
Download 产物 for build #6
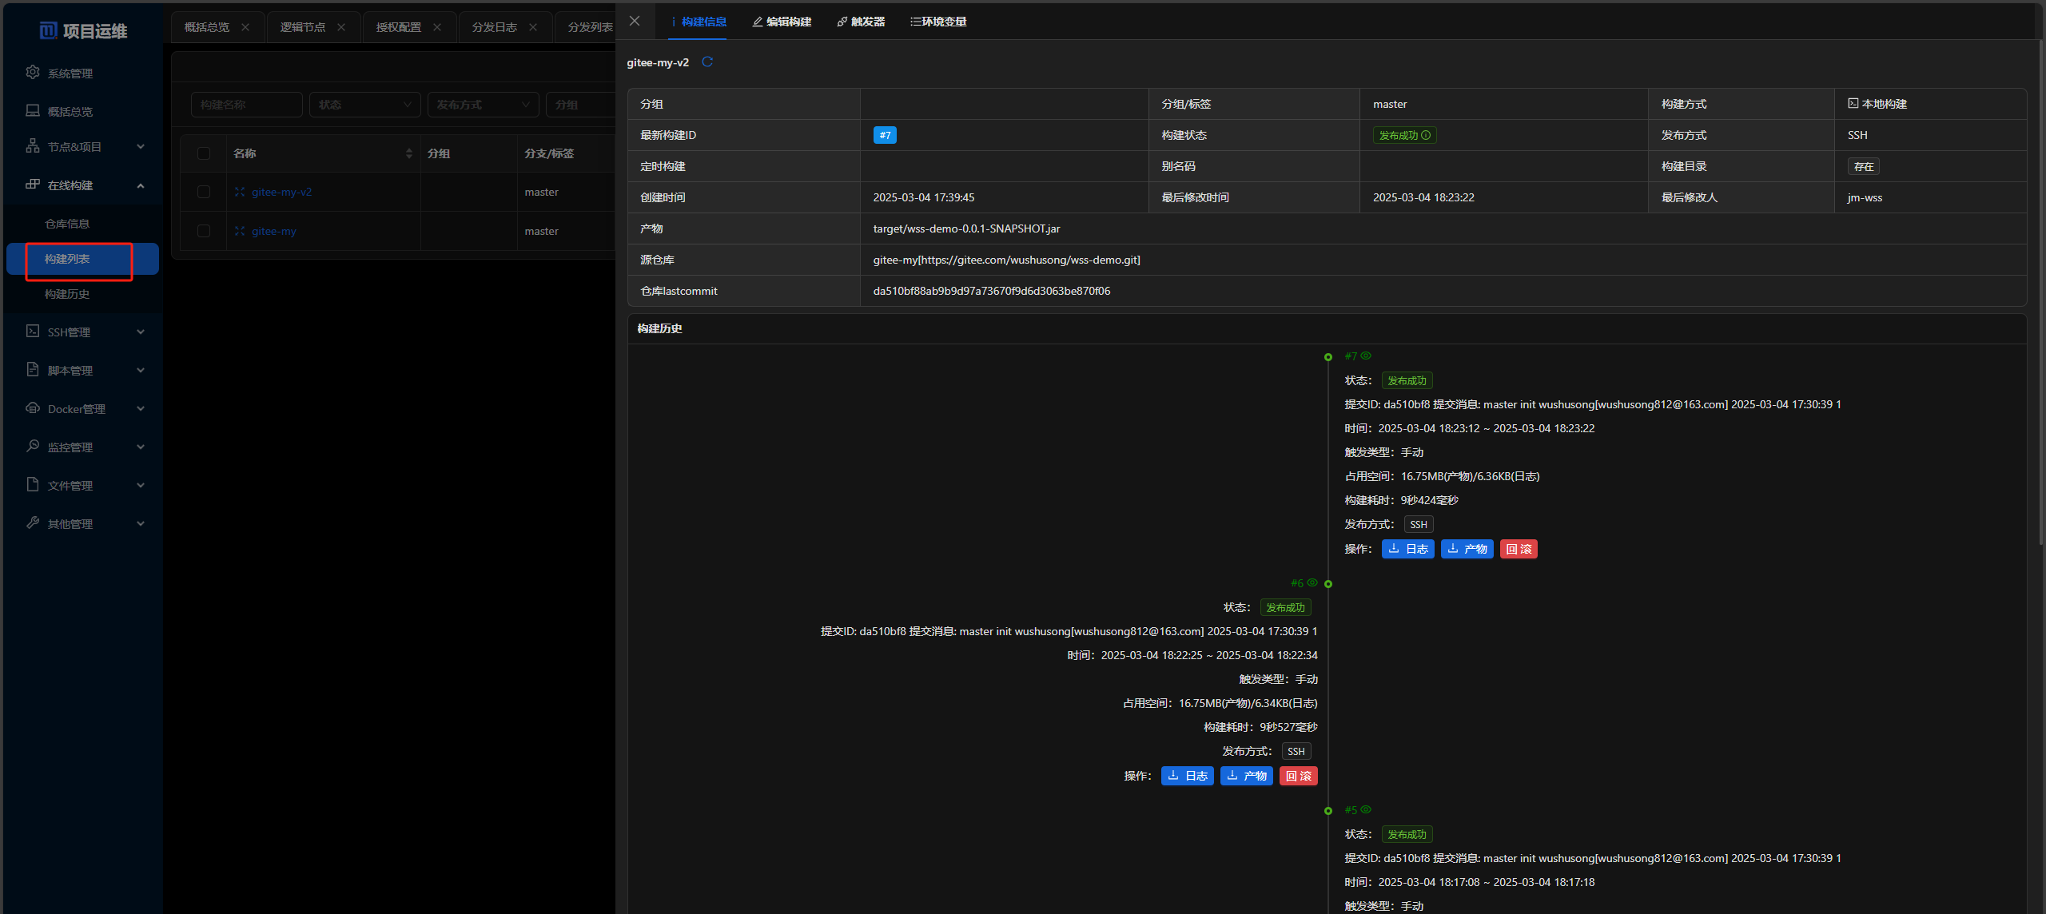pyautogui.click(x=1246, y=777)
